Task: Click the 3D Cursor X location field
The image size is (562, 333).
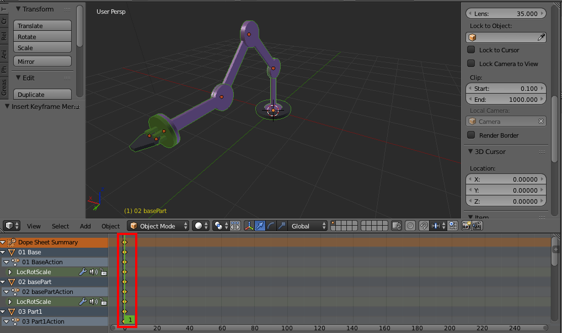Action: coord(506,179)
